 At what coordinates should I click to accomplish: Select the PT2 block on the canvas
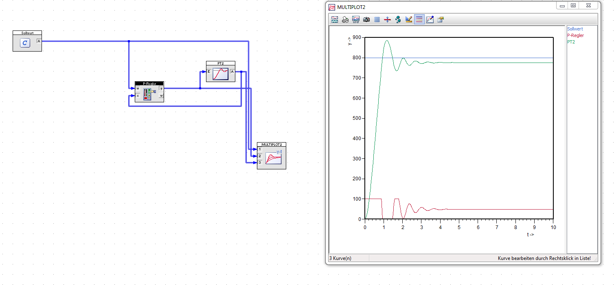pyautogui.click(x=220, y=74)
